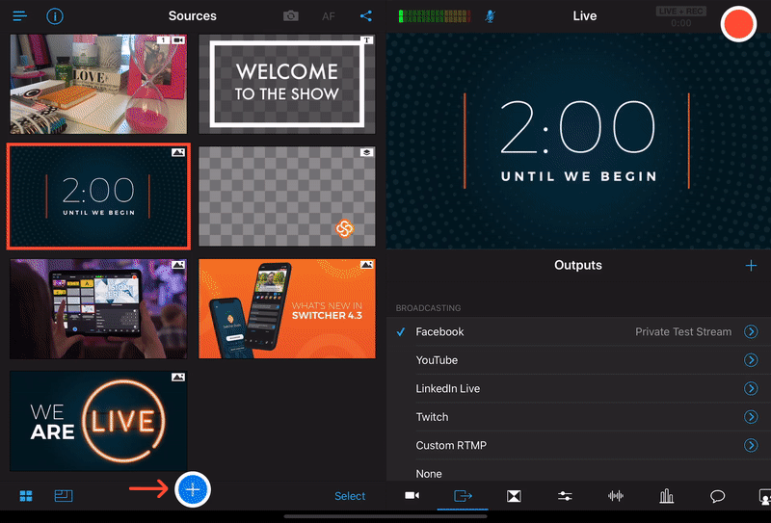Toggle AF autofocus control

(x=329, y=16)
